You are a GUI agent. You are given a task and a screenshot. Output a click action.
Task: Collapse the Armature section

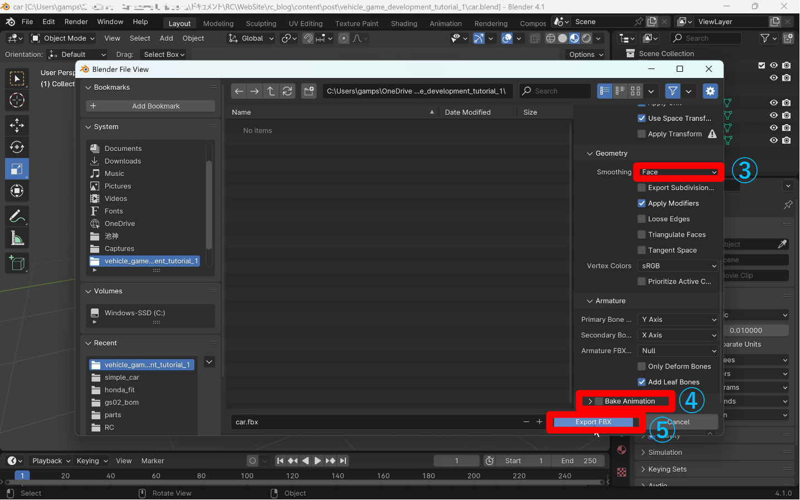coord(589,301)
